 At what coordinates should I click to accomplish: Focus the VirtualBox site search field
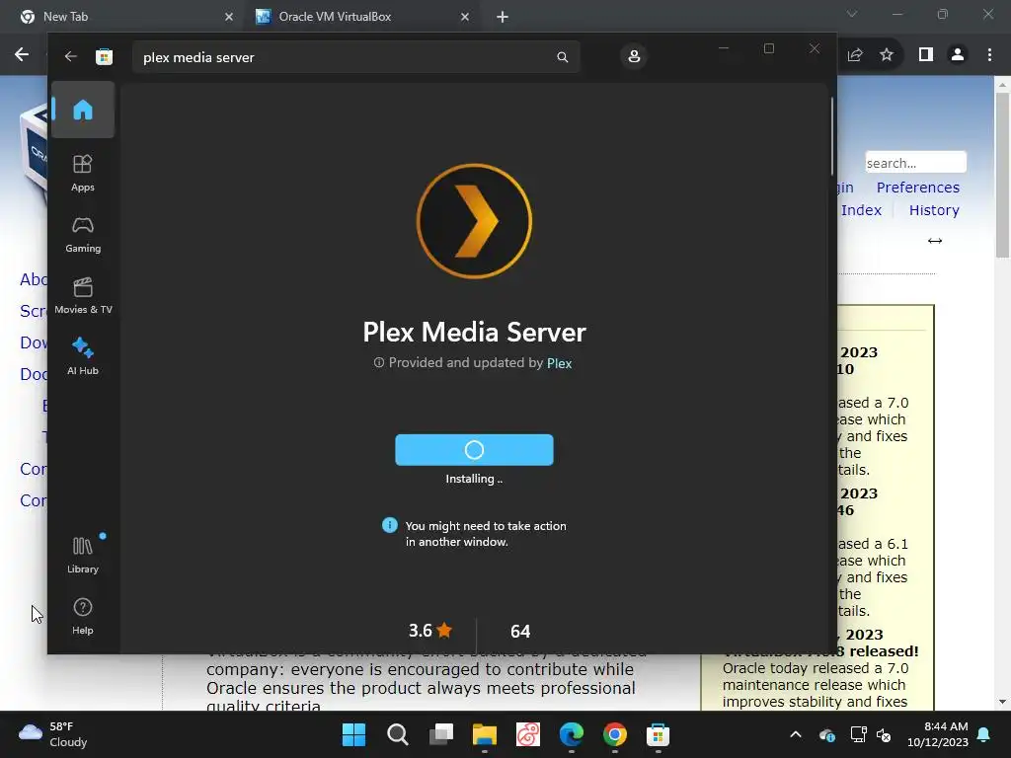click(915, 163)
